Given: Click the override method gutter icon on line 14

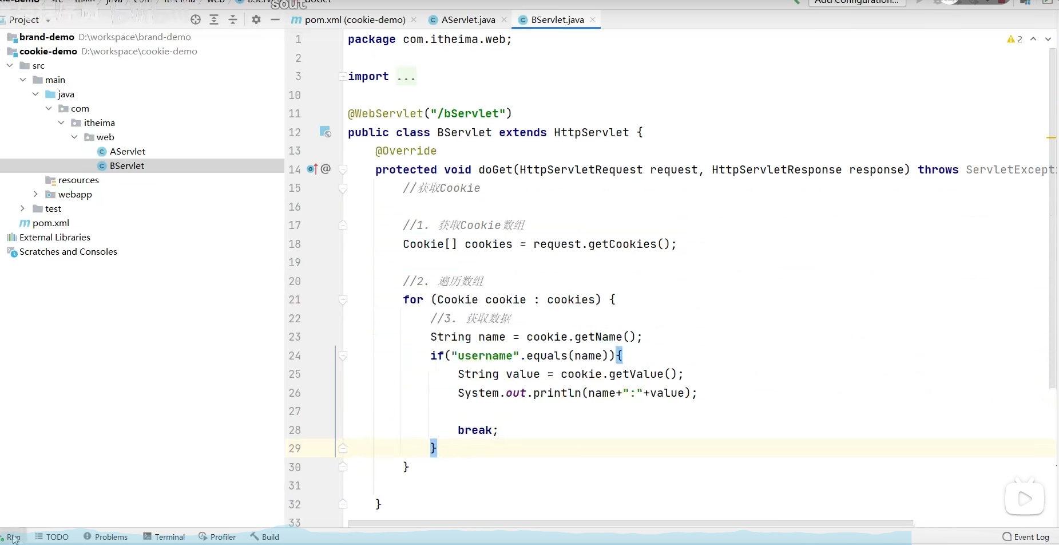Looking at the screenshot, I should click(312, 169).
